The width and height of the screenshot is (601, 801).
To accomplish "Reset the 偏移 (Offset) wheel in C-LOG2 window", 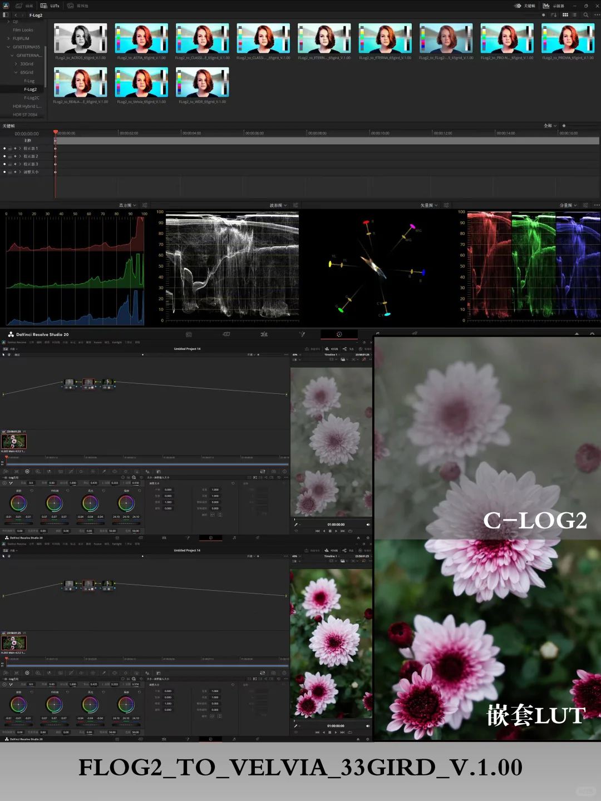I will (140, 491).
